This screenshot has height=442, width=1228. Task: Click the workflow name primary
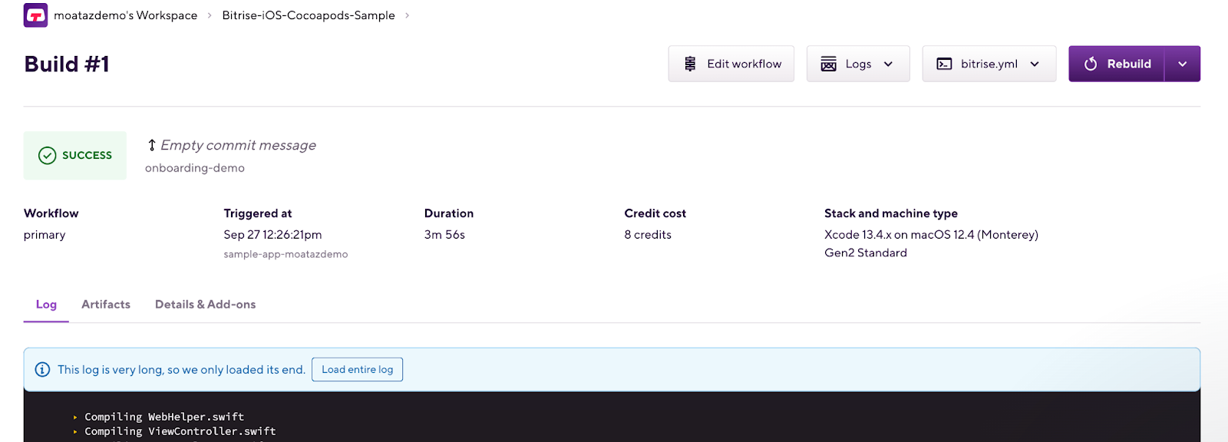[x=45, y=235]
